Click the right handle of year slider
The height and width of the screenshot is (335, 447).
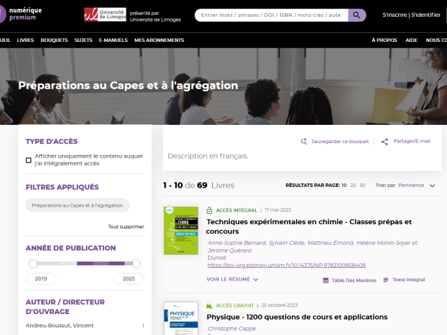136,263
